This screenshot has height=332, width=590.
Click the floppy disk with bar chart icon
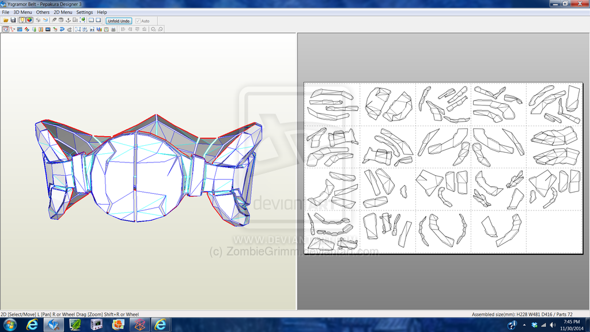tap(99, 29)
